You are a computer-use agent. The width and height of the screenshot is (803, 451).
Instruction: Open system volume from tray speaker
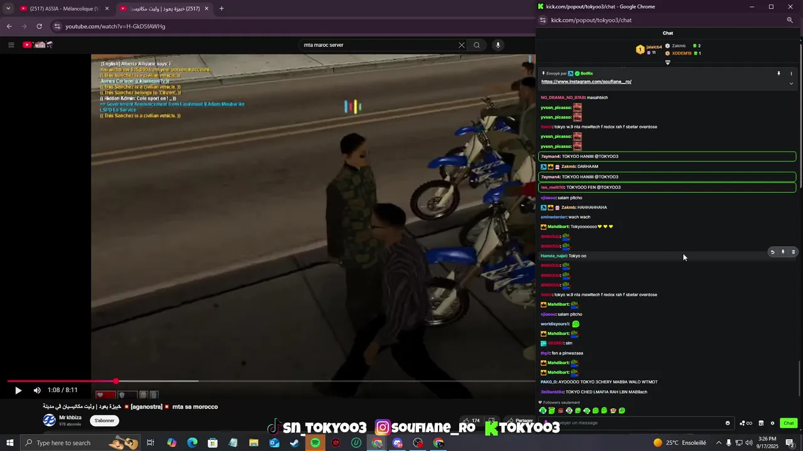pyautogui.click(x=749, y=443)
